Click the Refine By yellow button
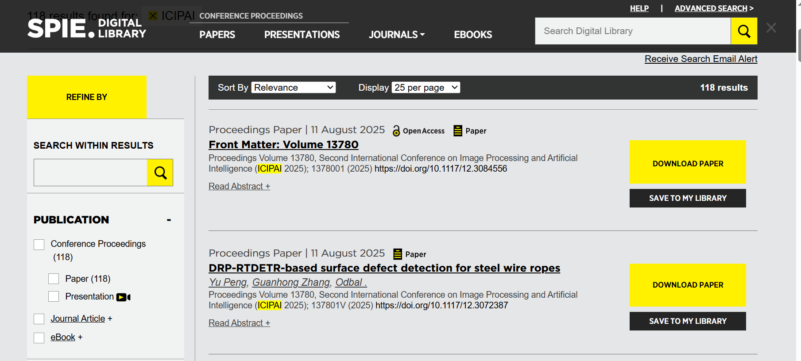The image size is (801, 361). point(87,97)
